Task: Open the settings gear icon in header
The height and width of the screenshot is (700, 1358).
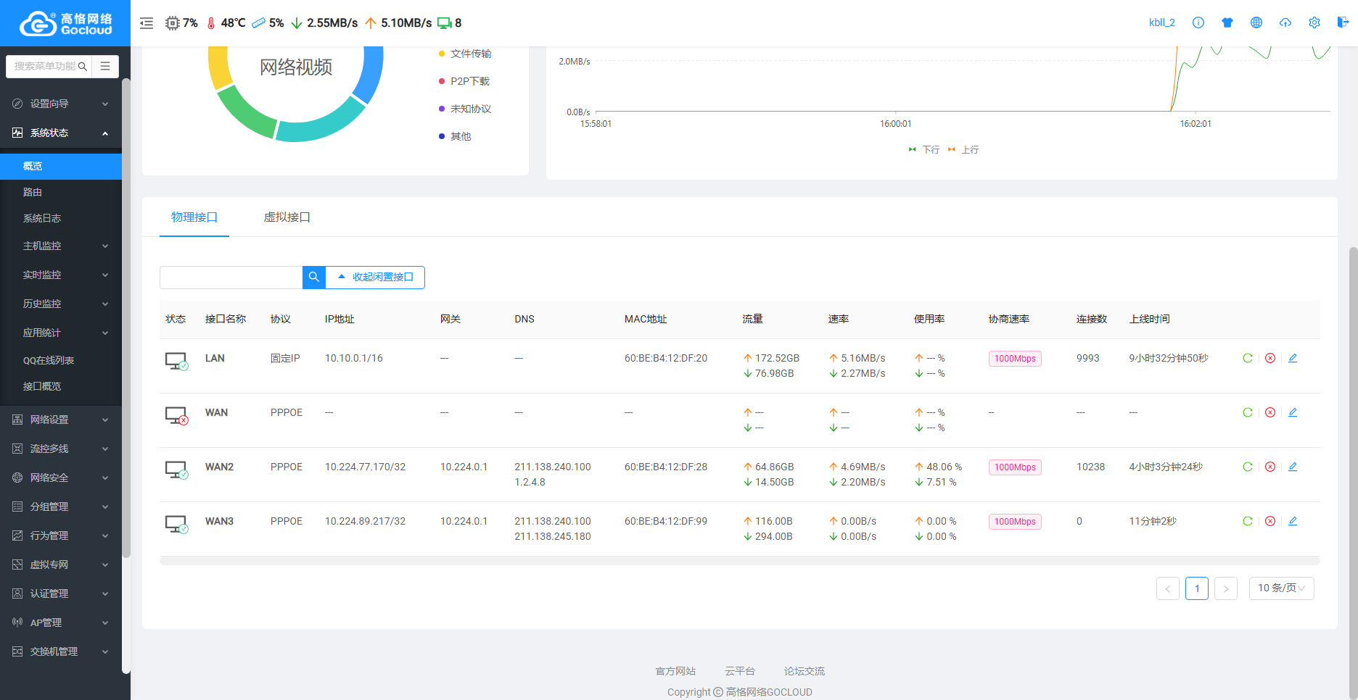Action: pos(1314,22)
